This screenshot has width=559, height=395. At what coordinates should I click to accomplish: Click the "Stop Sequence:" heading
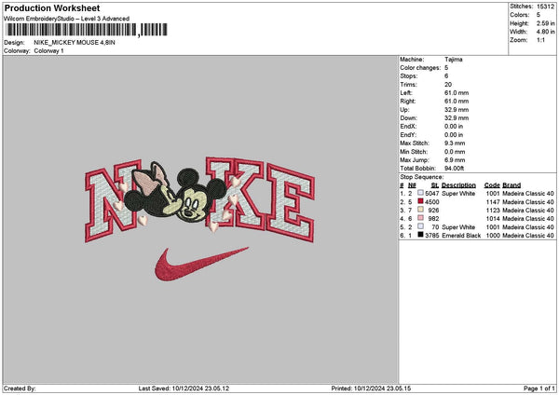click(422, 177)
